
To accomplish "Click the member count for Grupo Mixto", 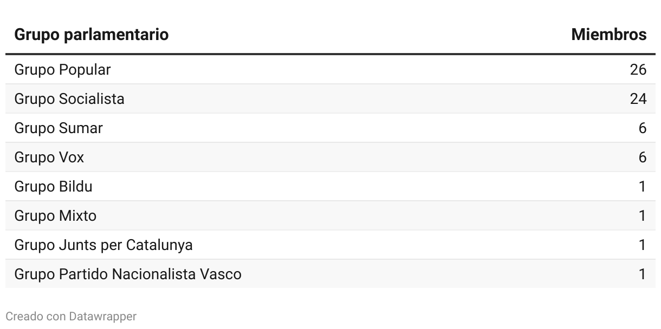I will 643,216.
